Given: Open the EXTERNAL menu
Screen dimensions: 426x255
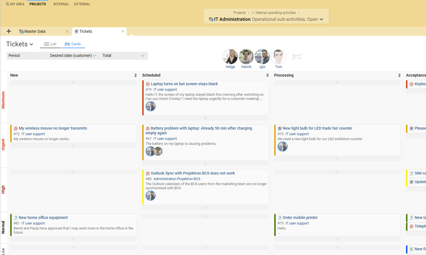Looking at the screenshot, I should 82,4.
